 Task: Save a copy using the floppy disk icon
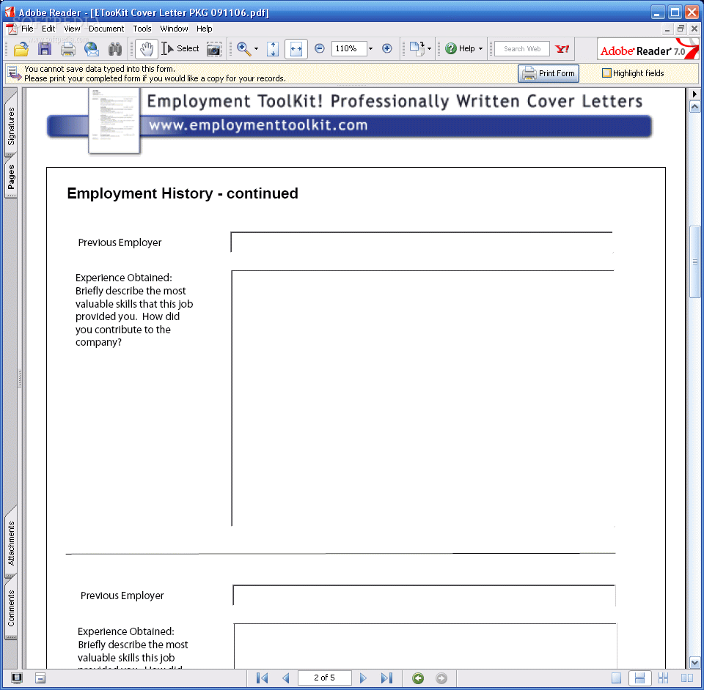click(45, 49)
